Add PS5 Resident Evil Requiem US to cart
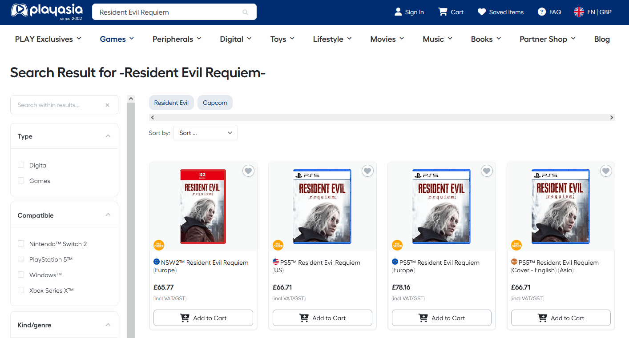Screen dimensions: 629x338 pos(323,318)
